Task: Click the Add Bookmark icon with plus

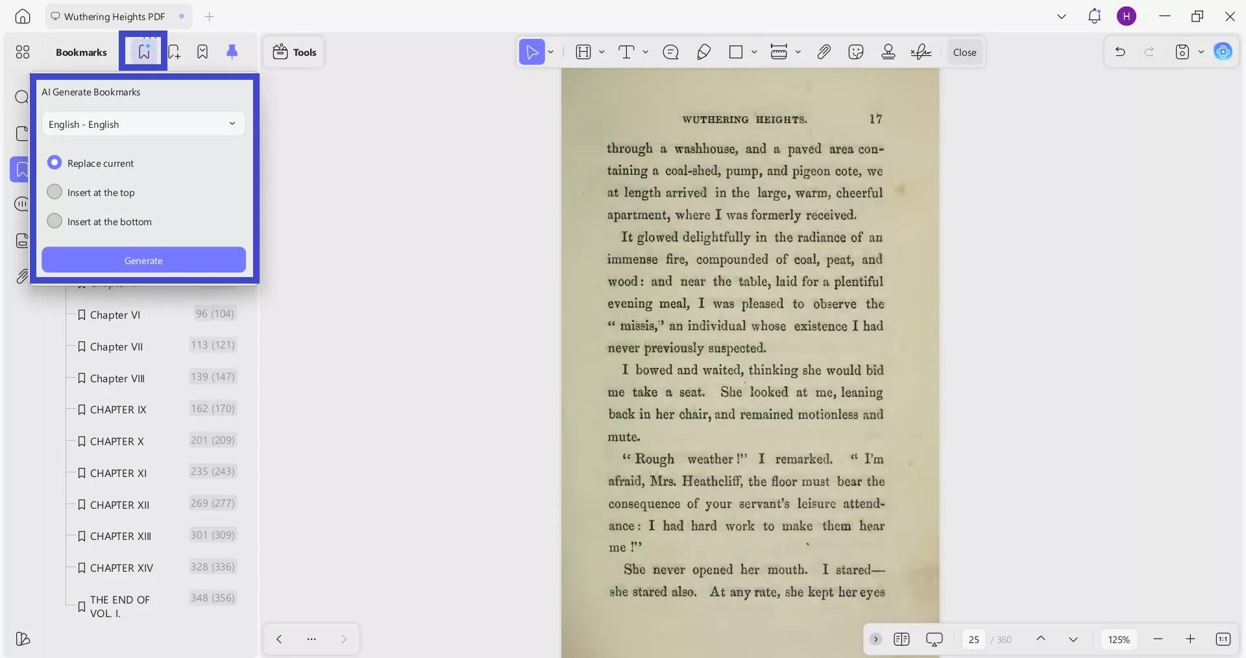Action: [x=174, y=52]
